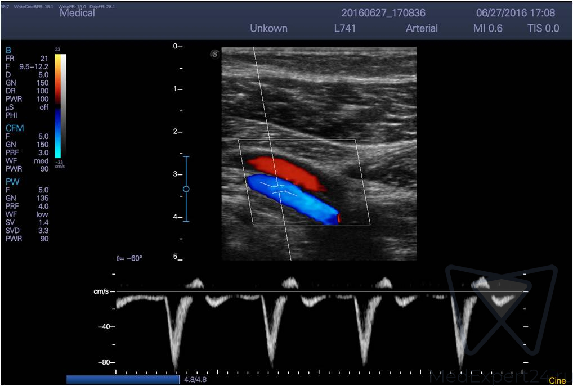
Task: Click the TIS 0.0 indicator
Action: (x=543, y=28)
